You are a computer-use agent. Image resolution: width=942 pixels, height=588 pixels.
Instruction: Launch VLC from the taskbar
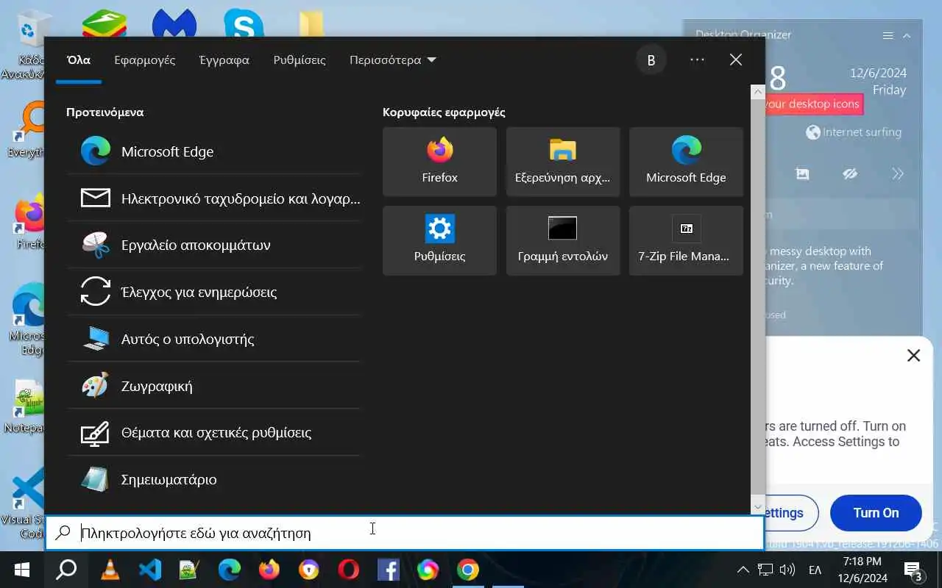(110, 570)
